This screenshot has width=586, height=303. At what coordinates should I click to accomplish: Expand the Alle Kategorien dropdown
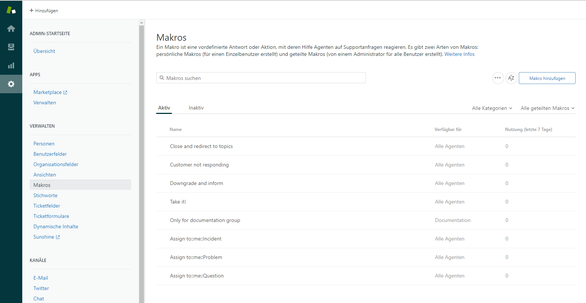click(x=492, y=108)
